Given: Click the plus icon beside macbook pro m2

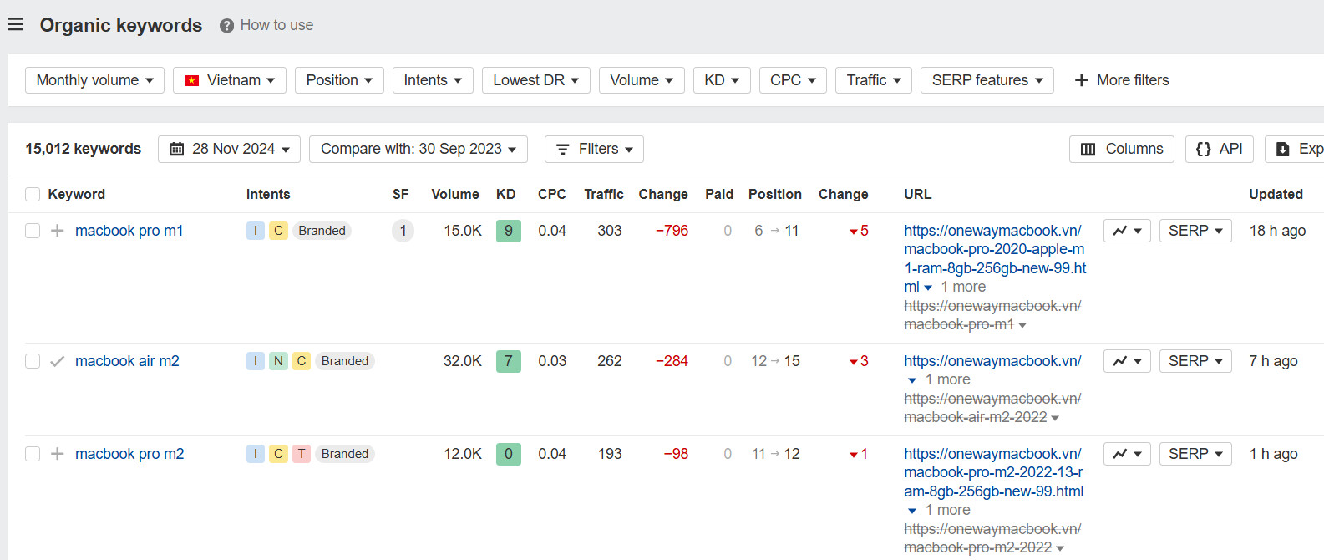Looking at the screenshot, I should [x=58, y=454].
